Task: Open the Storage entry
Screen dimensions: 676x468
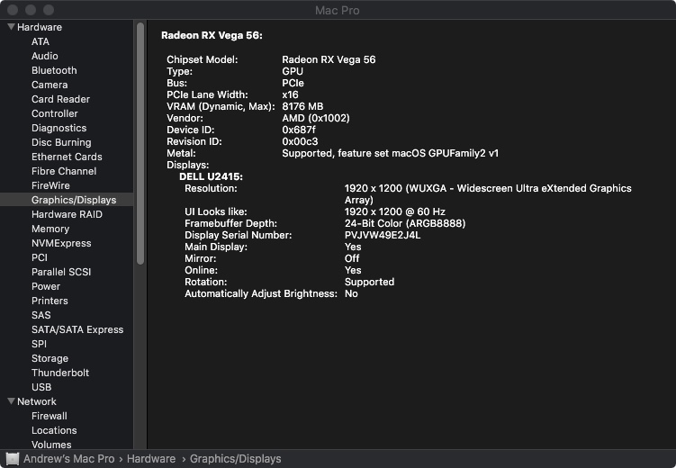Action: pos(50,358)
